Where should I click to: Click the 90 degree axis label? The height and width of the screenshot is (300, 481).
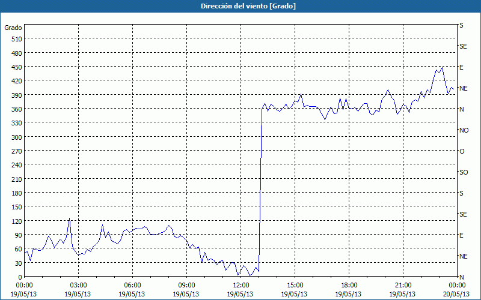pyautogui.click(x=18, y=235)
